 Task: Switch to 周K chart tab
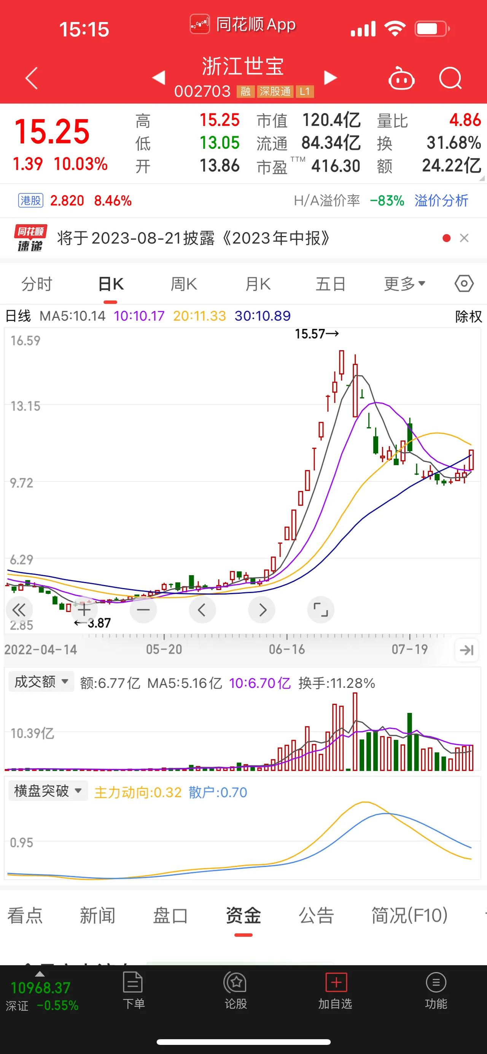click(184, 284)
